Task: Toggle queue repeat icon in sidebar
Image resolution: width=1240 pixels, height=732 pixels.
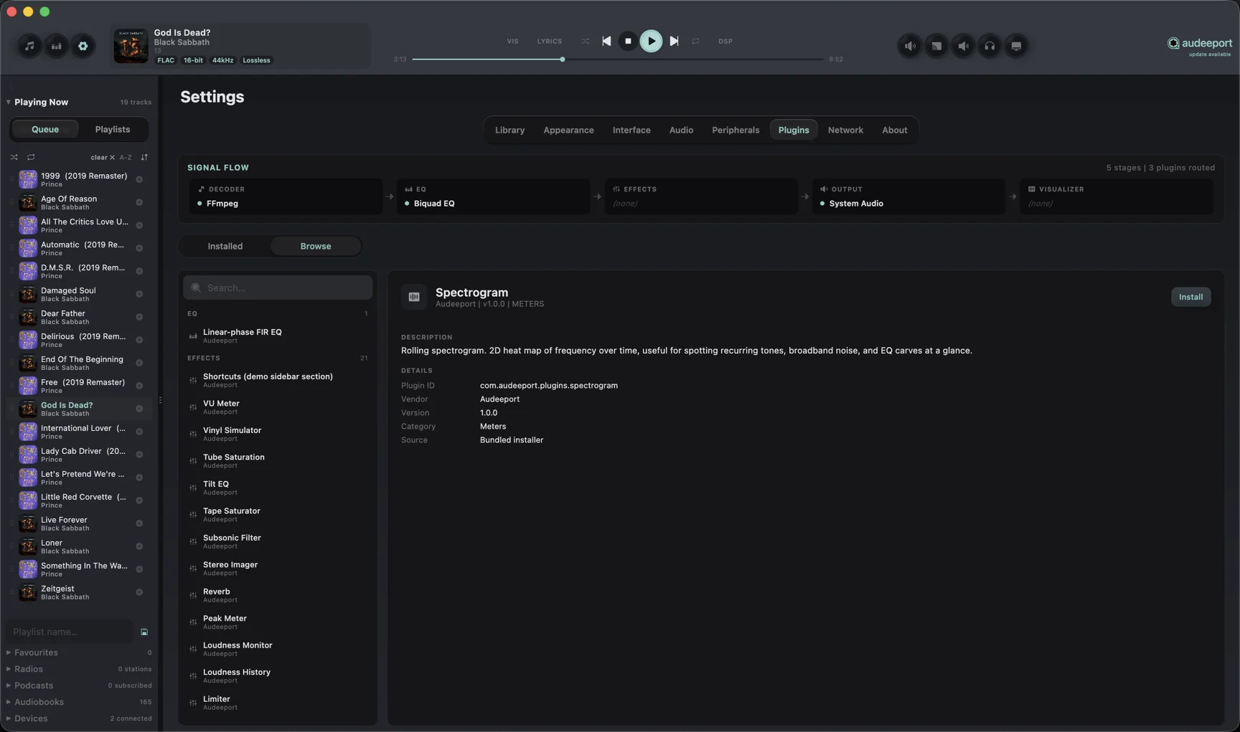Action: click(31, 157)
